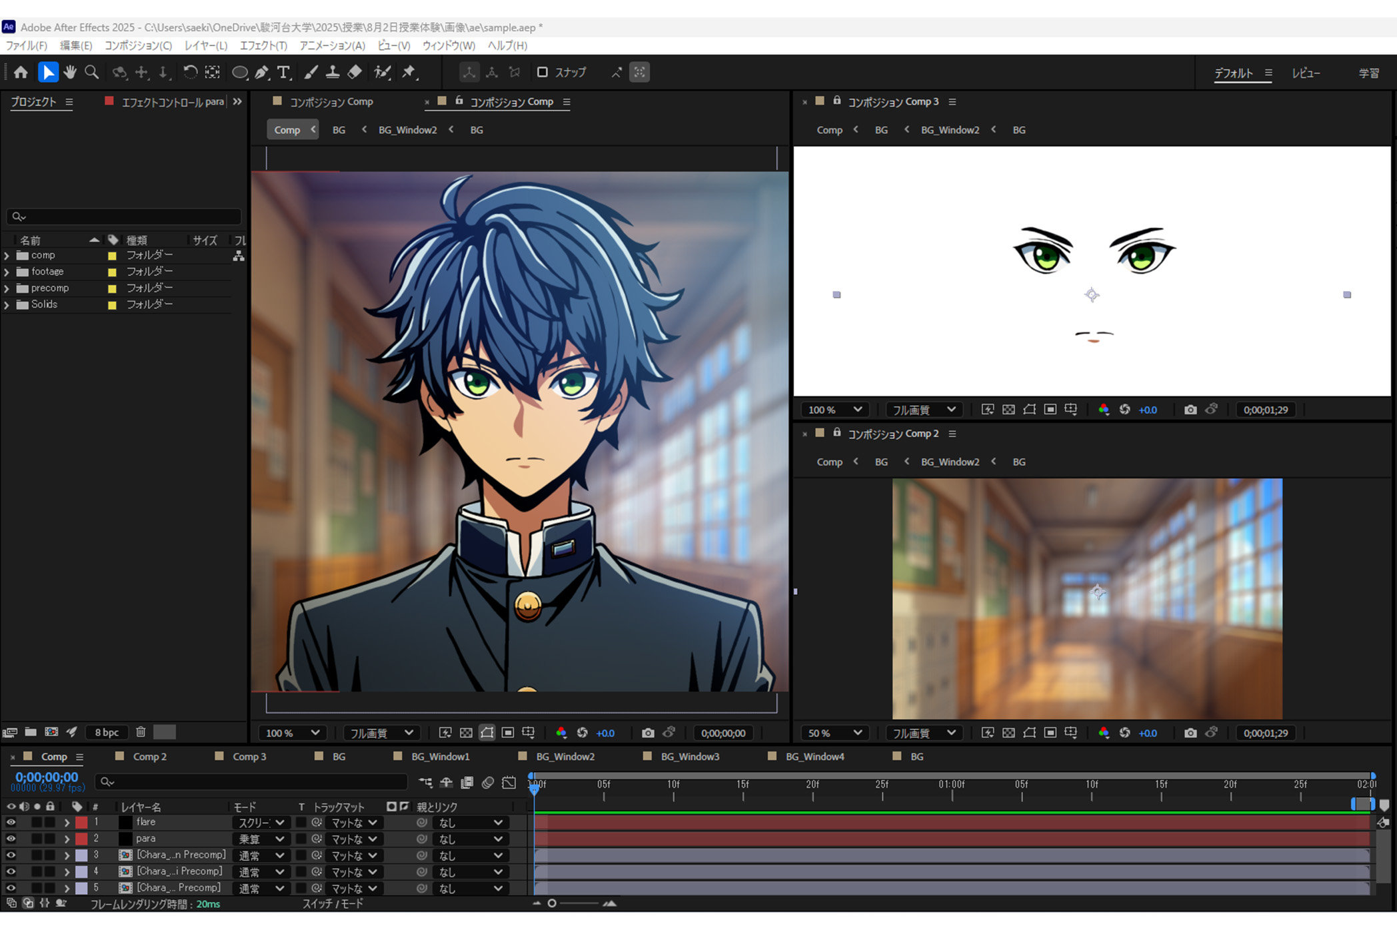Select the Rotation tool

coord(191,72)
